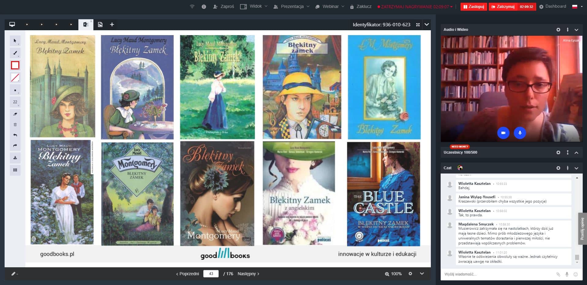Select the active PowerPoint presentation tab
Image resolution: width=587 pixels, height=285 pixels.
click(86, 25)
